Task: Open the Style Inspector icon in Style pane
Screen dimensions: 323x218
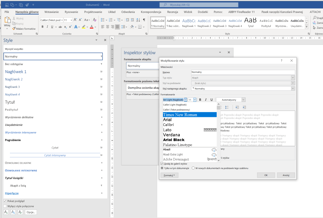Action: (13, 212)
